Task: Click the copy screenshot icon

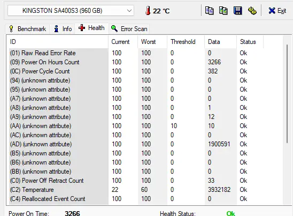Action: tap(223, 11)
